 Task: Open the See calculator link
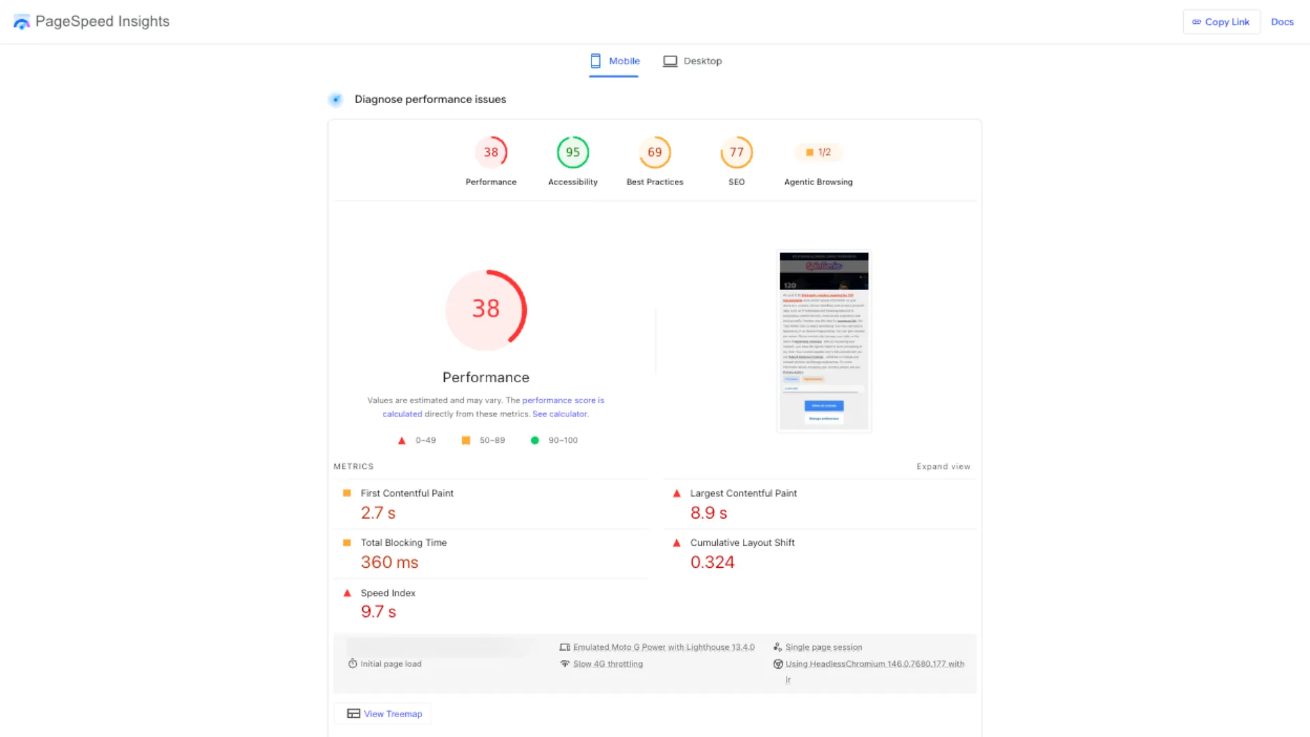pos(559,414)
